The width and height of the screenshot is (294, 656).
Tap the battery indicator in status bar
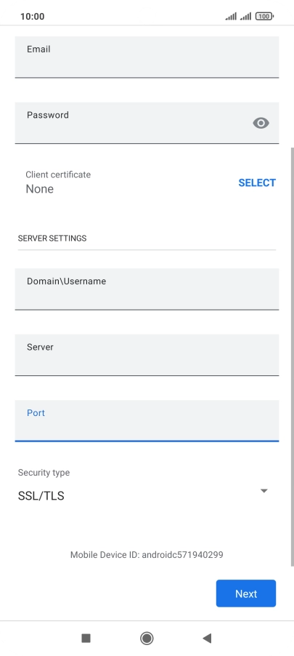coord(264,16)
